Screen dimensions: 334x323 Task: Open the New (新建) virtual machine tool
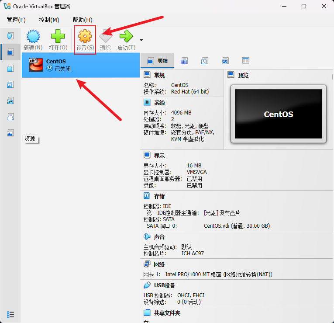click(33, 40)
